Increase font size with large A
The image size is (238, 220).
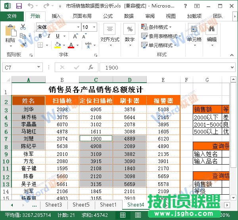(x=75, y=36)
